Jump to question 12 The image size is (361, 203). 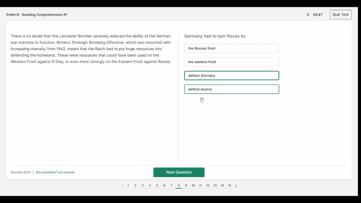(208, 185)
